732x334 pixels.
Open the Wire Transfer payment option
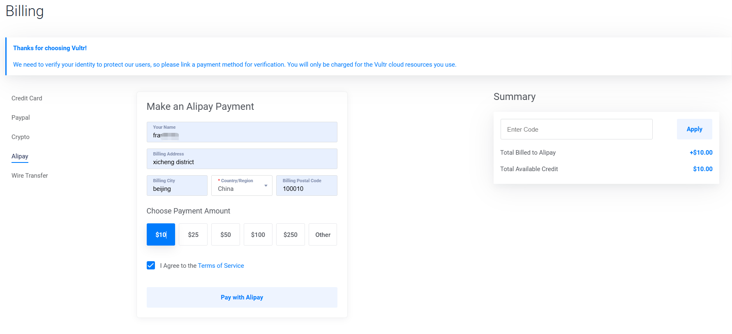pos(30,176)
